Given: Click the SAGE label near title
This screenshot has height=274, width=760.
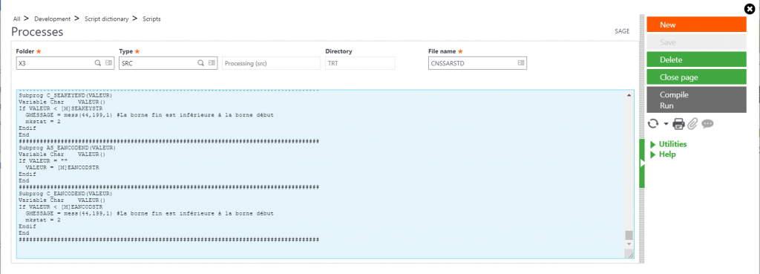Looking at the screenshot, I should point(622,31).
